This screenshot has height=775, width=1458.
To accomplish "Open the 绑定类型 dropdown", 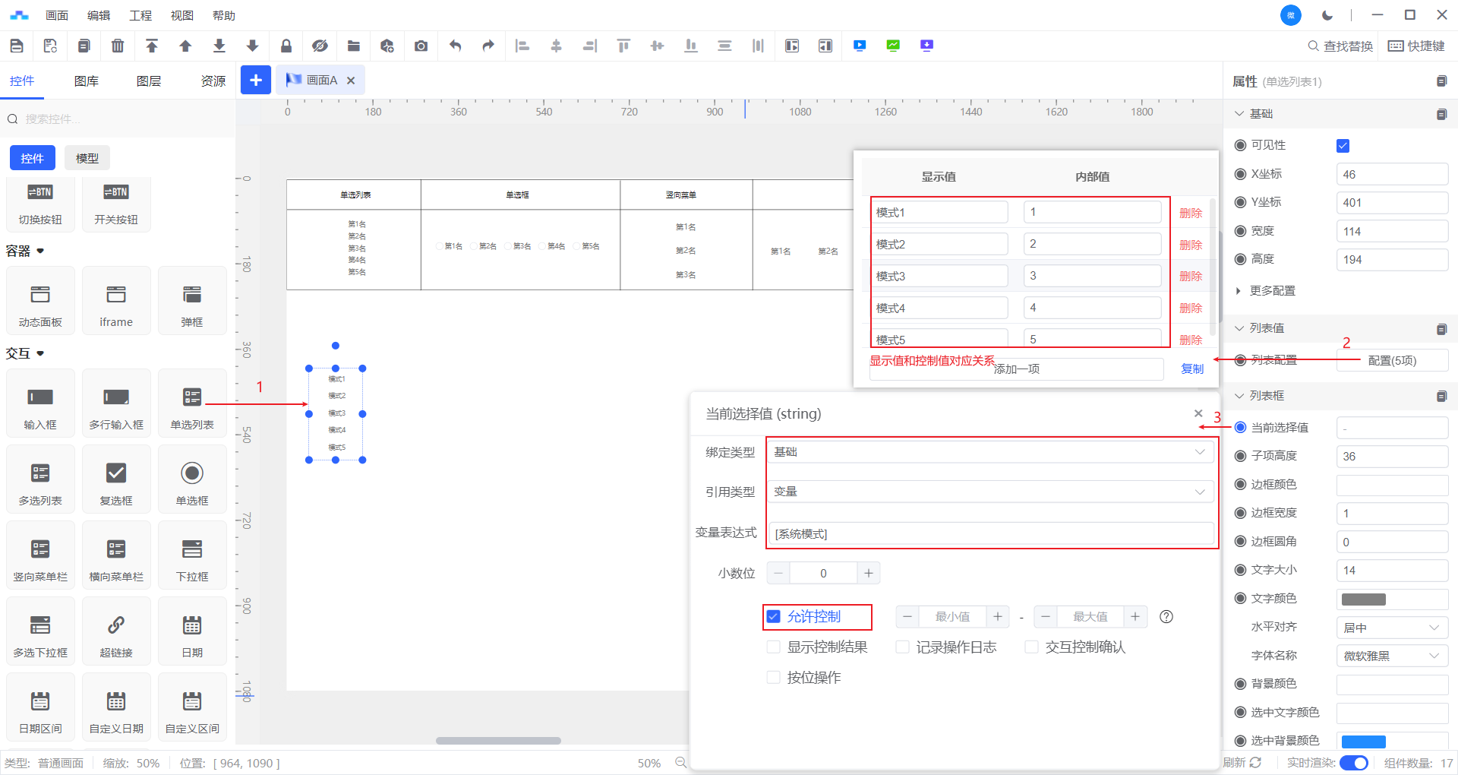I will pyautogui.click(x=990, y=452).
